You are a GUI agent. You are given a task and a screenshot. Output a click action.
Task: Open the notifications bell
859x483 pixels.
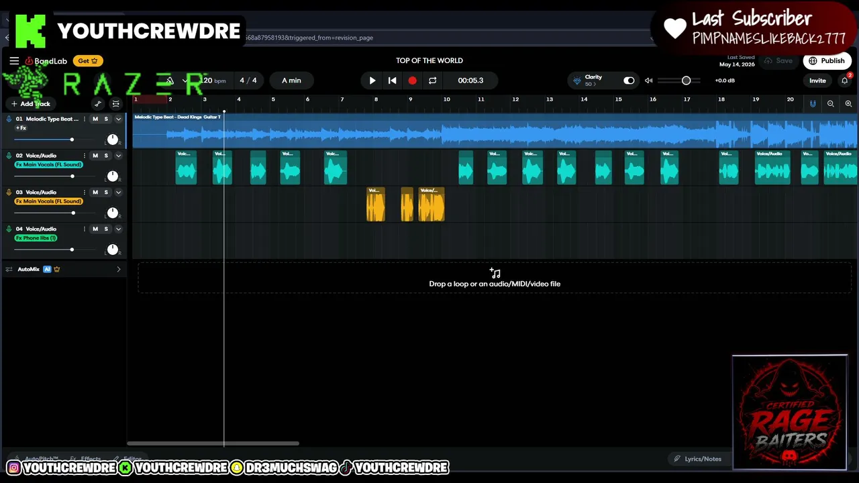pos(845,80)
